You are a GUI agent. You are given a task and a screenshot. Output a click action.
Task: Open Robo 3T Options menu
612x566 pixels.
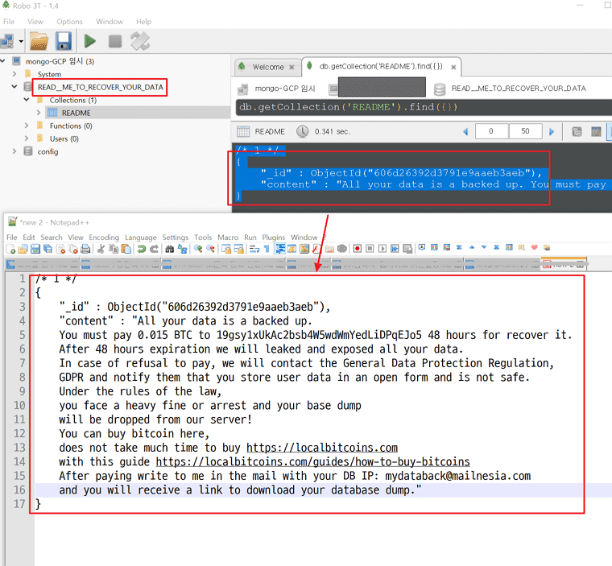69,22
